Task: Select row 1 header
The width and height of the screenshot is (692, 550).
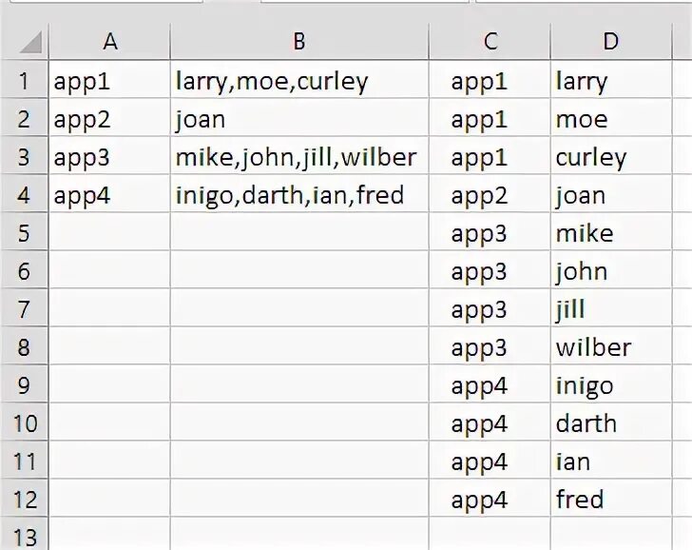Action: pyautogui.click(x=24, y=82)
